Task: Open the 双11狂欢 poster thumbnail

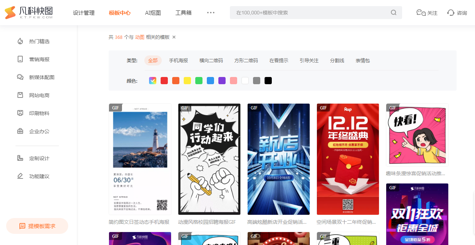Action: (x=417, y=214)
